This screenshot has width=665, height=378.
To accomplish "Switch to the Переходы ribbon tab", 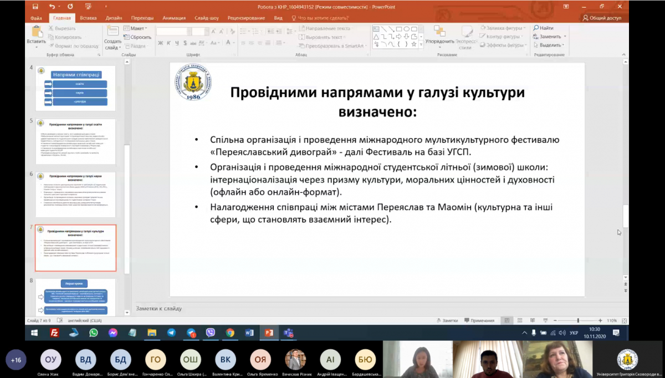I will point(143,18).
